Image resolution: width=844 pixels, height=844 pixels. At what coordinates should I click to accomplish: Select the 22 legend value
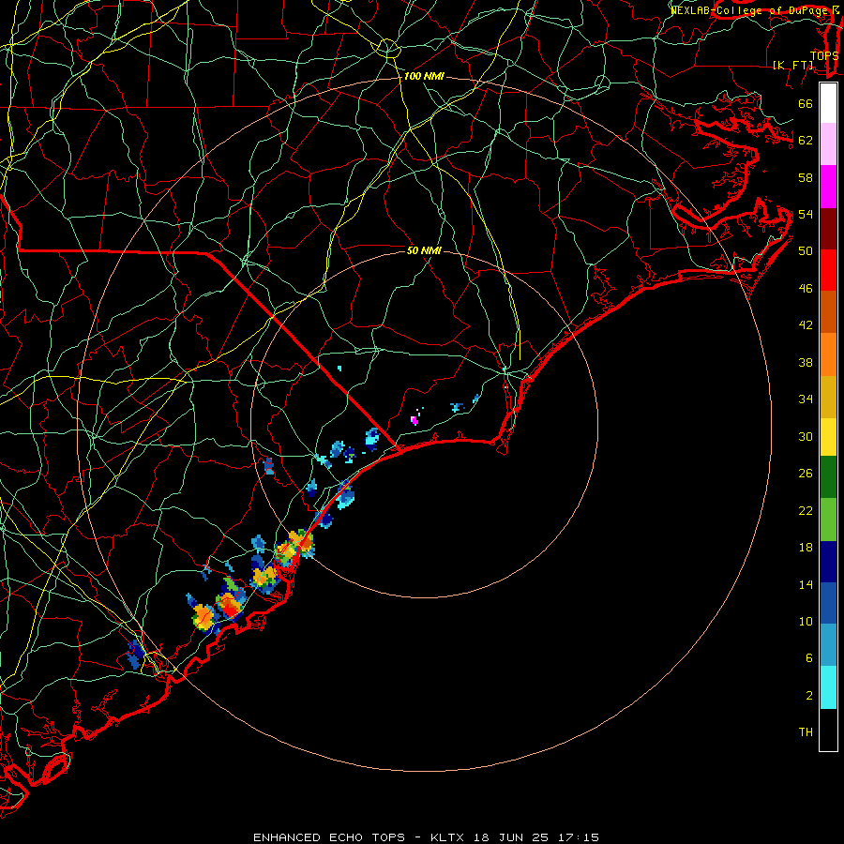click(806, 510)
